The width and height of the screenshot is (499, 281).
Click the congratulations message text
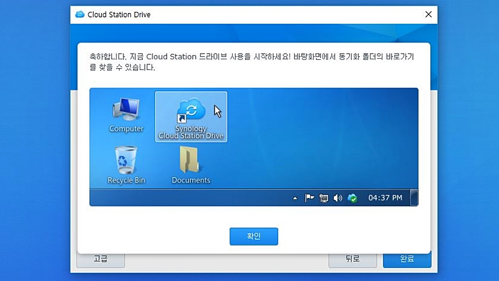point(251,62)
